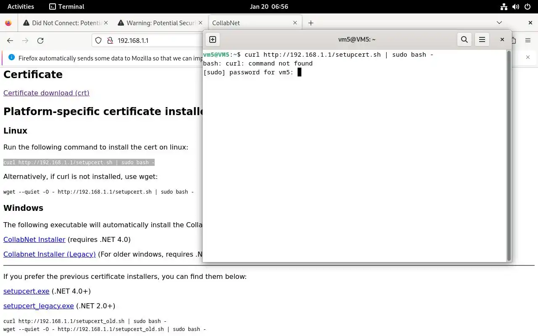Click the wget --quiet setupcert.sh command text

(98, 192)
